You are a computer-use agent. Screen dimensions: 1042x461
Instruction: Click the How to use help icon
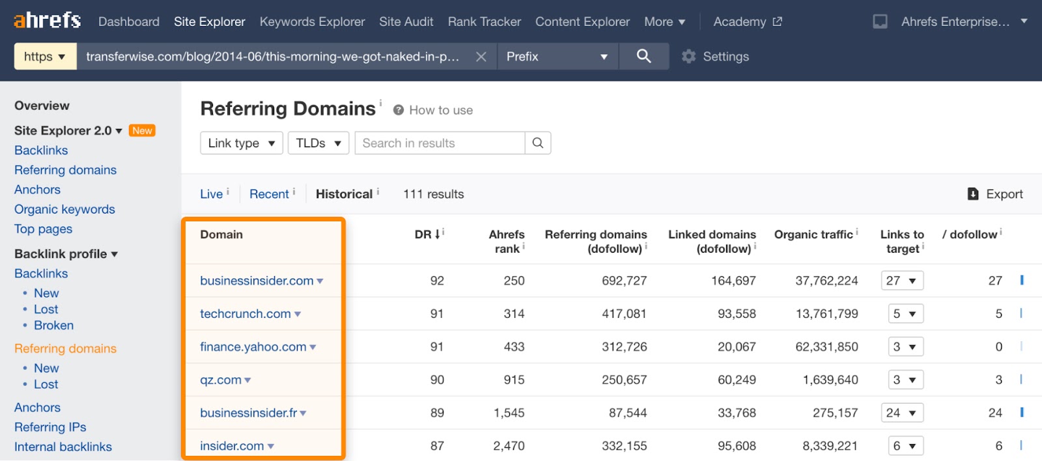point(399,111)
